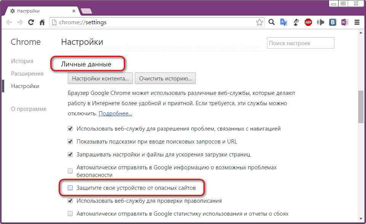Screen dimensions: 366x224
Task: Click the scrollbar up arrow
Action: (x=361, y=33)
